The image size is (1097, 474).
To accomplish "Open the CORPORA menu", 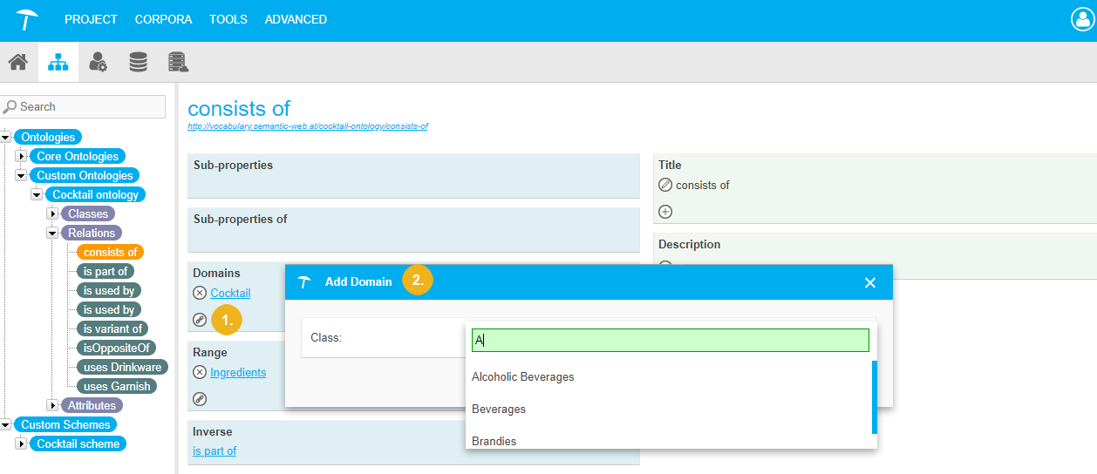I will click(x=163, y=19).
